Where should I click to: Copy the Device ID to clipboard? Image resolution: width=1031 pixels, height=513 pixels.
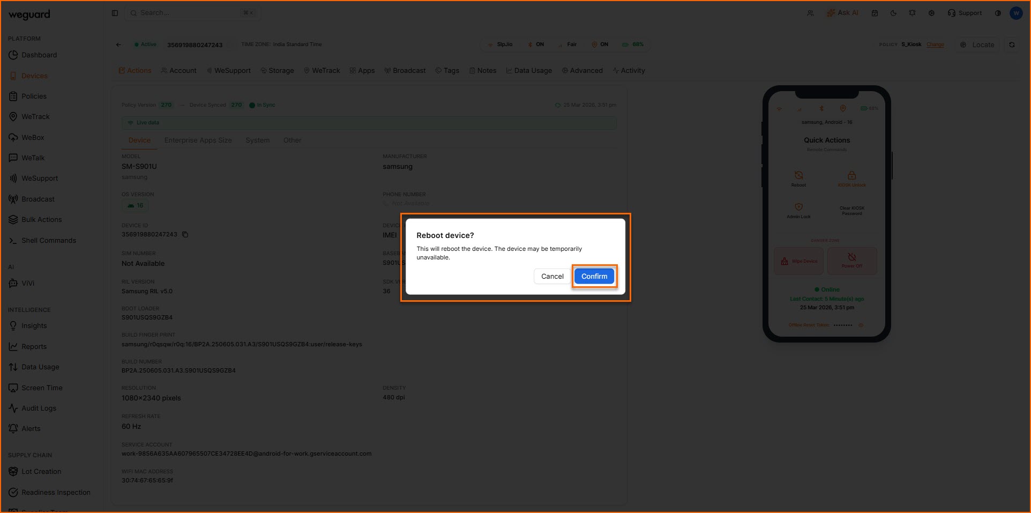tap(185, 235)
